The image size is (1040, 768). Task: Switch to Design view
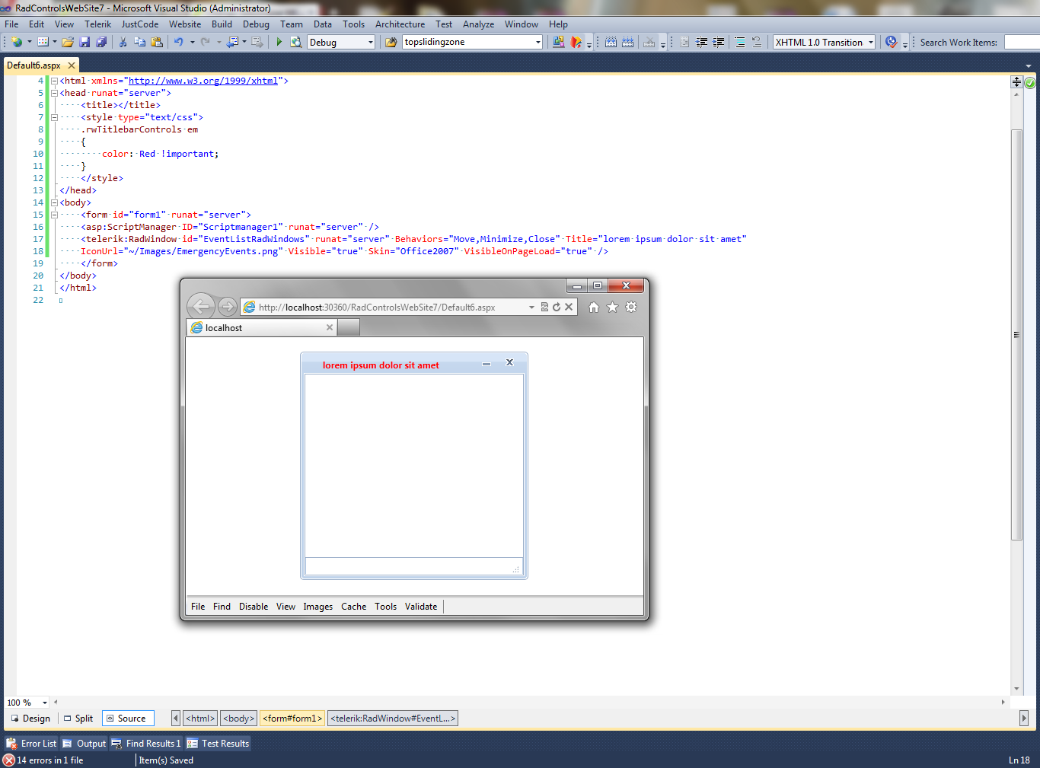pos(30,718)
